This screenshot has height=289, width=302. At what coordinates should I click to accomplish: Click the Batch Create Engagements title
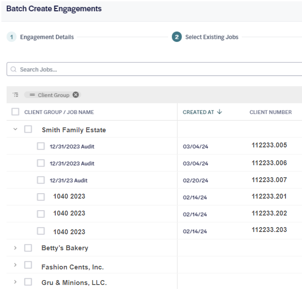click(54, 8)
